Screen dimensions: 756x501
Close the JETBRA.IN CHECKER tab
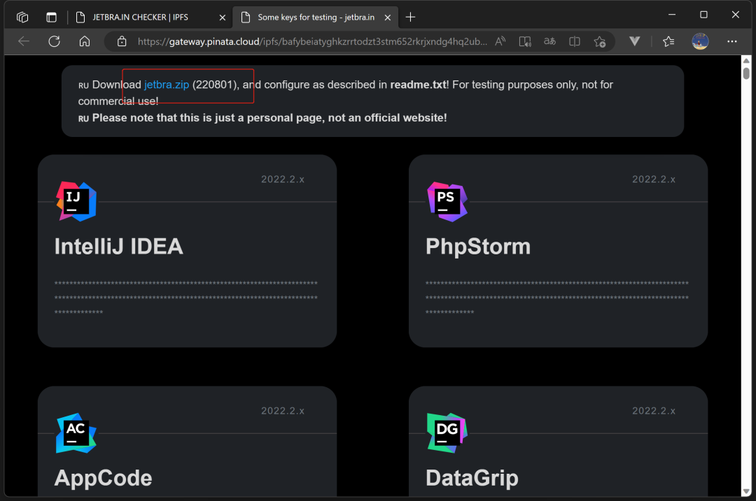pos(223,17)
